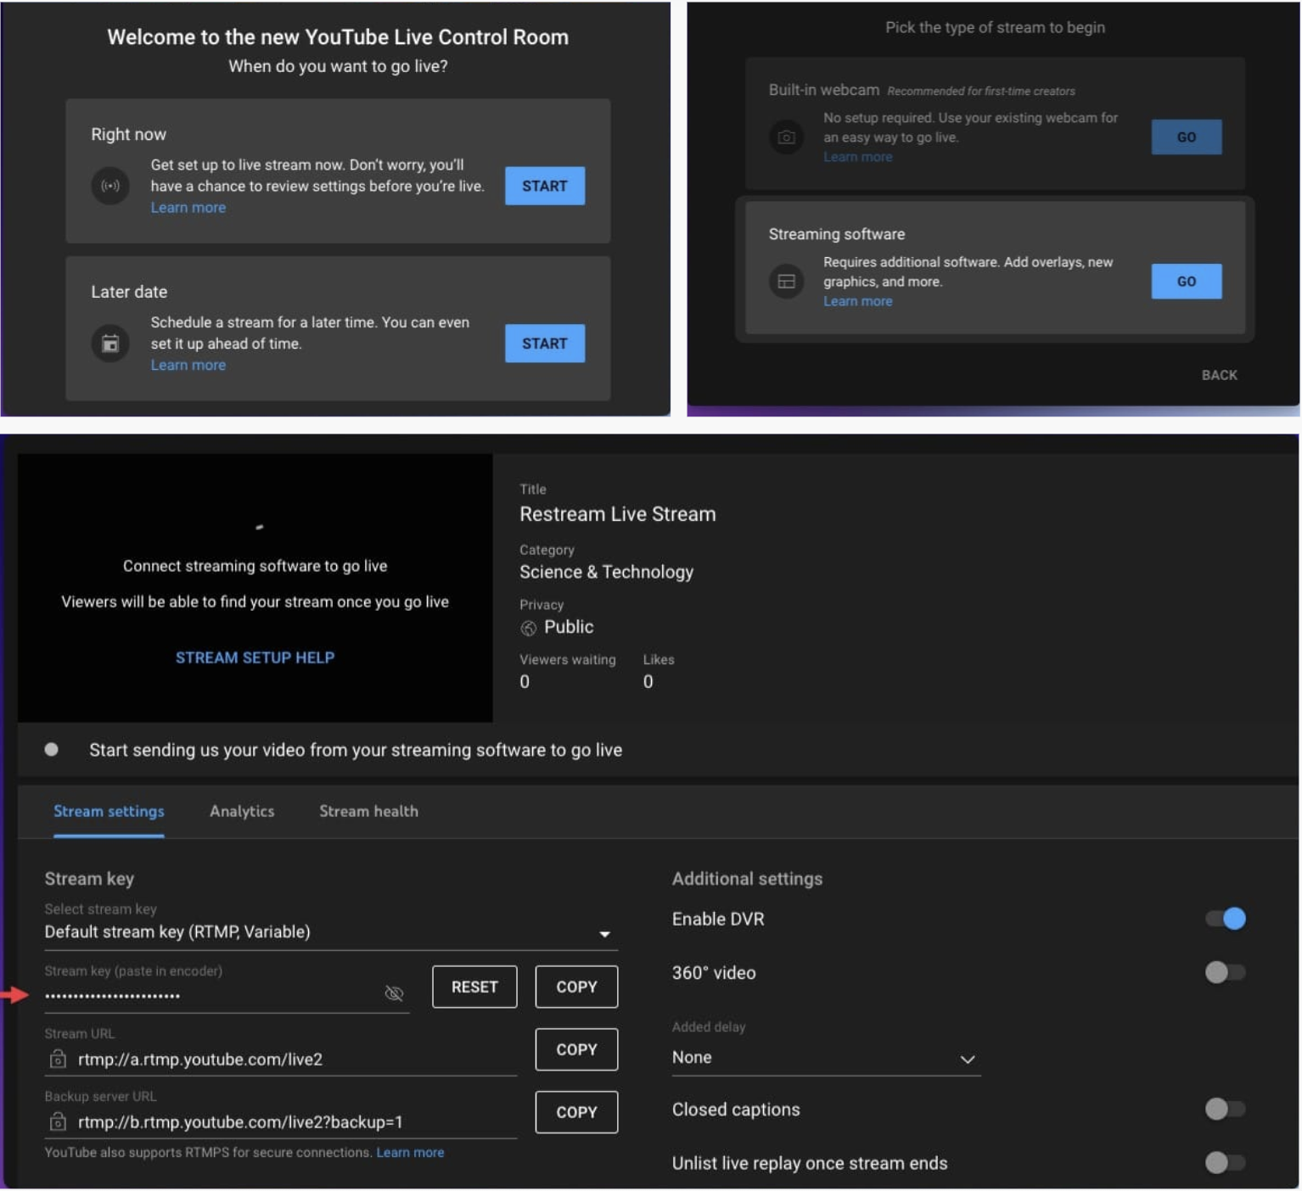1302x1191 pixels.
Task: Click the lock icon beside Stream URL
Action: [58, 1060]
